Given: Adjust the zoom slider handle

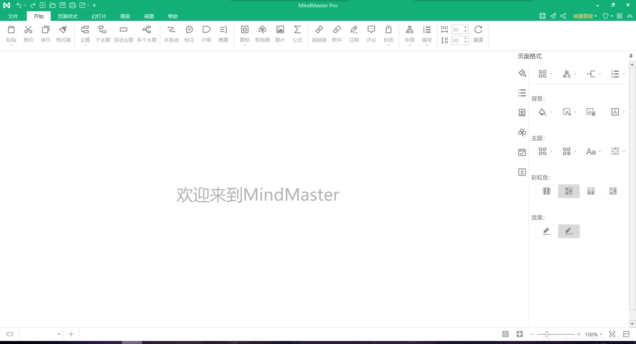Looking at the screenshot, I should coord(547,334).
